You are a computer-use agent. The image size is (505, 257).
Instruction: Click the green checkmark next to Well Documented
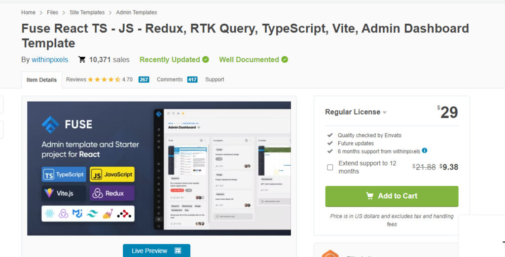(x=284, y=60)
